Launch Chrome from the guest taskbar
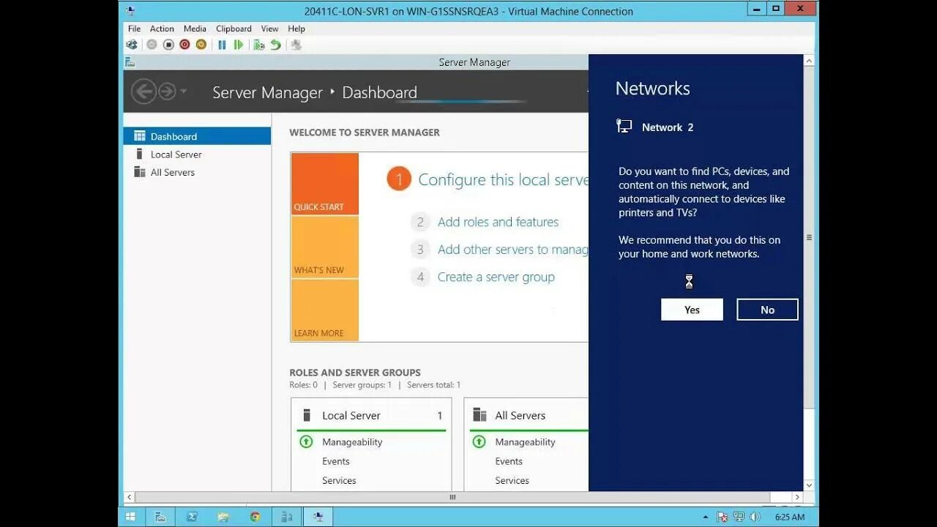The height and width of the screenshot is (527, 937). click(x=255, y=516)
